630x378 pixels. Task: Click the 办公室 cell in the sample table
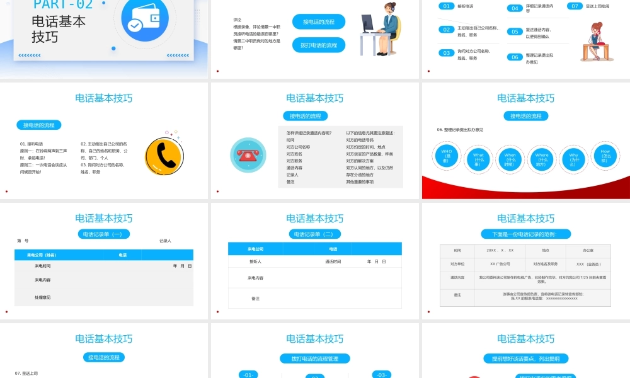coord(588,251)
